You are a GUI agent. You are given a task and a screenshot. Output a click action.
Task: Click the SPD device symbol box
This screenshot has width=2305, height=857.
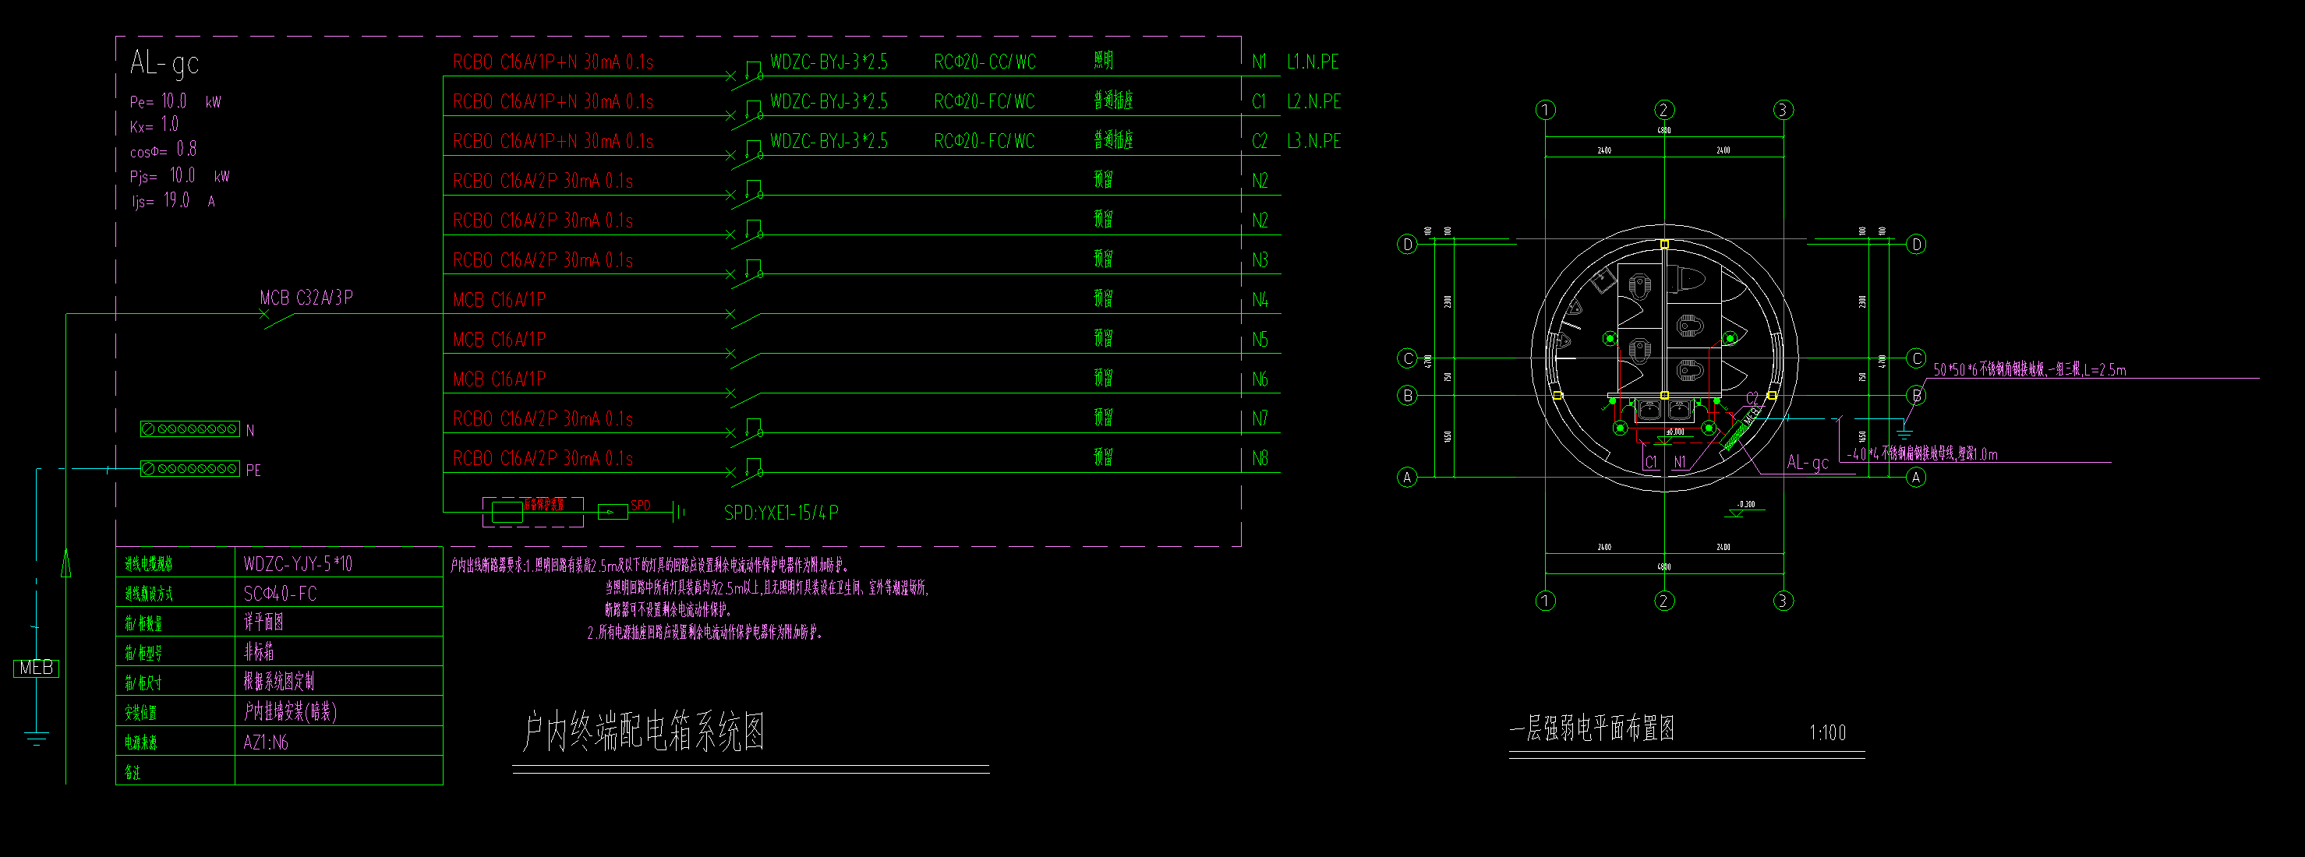coord(613,512)
